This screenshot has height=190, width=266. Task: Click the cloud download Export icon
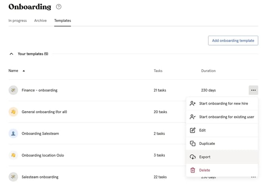tap(193, 157)
